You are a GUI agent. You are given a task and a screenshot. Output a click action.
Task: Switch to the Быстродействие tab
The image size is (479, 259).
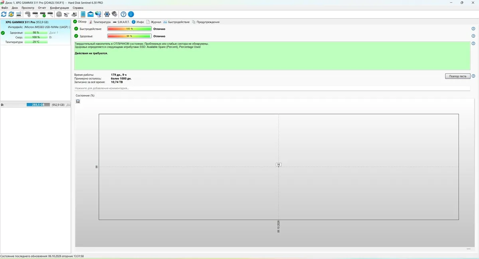(176, 22)
